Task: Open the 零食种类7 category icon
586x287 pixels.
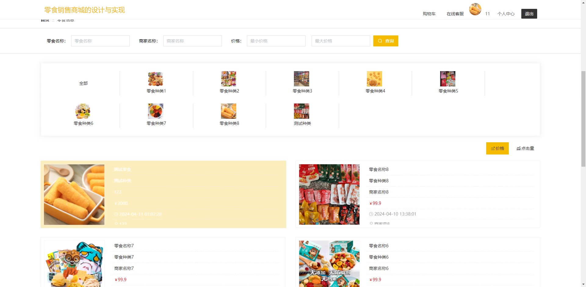Action: (x=156, y=111)
